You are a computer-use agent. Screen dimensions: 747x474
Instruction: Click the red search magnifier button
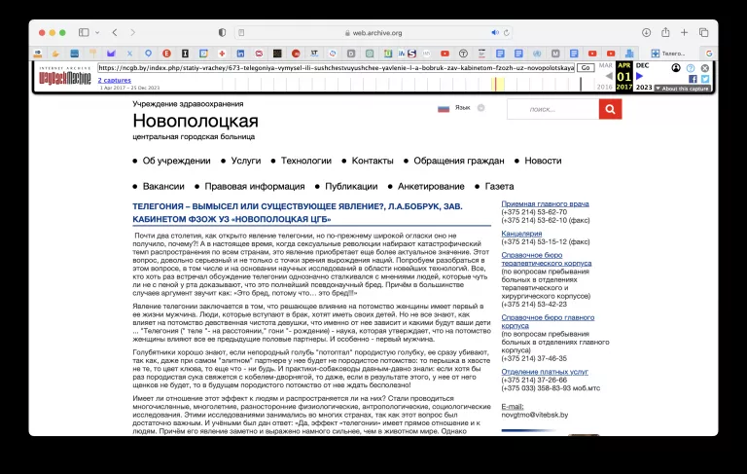[610, 109]
